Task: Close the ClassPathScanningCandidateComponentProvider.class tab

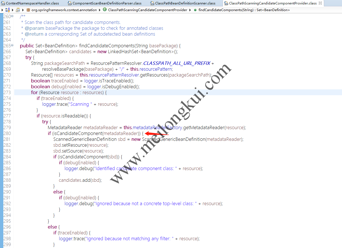Action: tap(320, 3)
